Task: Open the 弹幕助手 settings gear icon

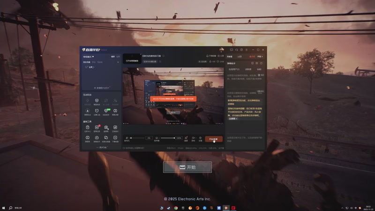Action: coord(256,63)
